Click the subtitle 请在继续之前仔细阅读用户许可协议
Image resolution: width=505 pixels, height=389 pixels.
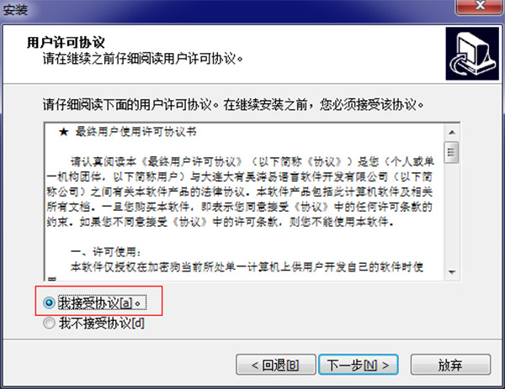click(x=143, y=59)
